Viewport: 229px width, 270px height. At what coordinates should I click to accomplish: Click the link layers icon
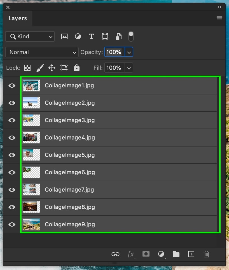click(115, 254)
